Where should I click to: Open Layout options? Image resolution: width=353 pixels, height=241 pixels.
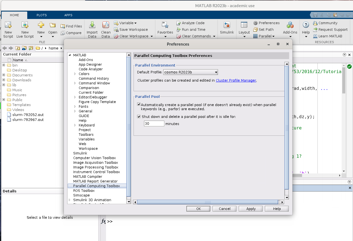[x=244, y=30]
